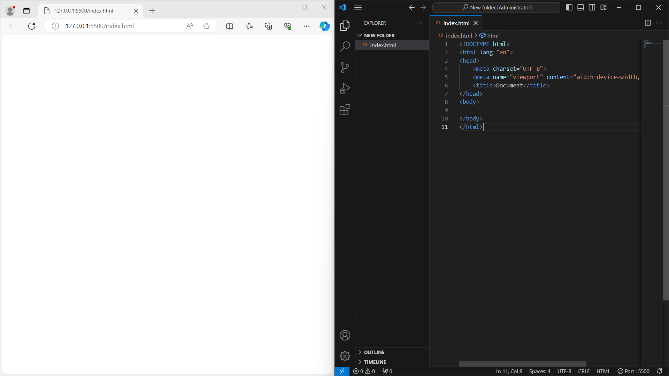Click the browser address bar URL
The image size is (669, 376).
100,26
